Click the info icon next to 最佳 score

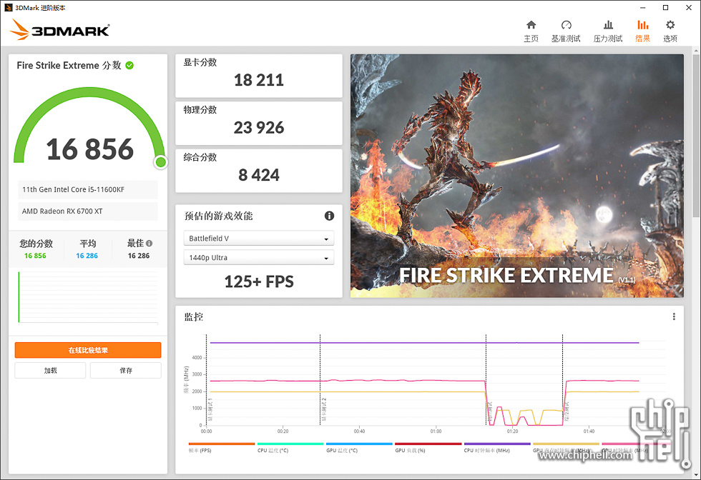pos(148,243)
